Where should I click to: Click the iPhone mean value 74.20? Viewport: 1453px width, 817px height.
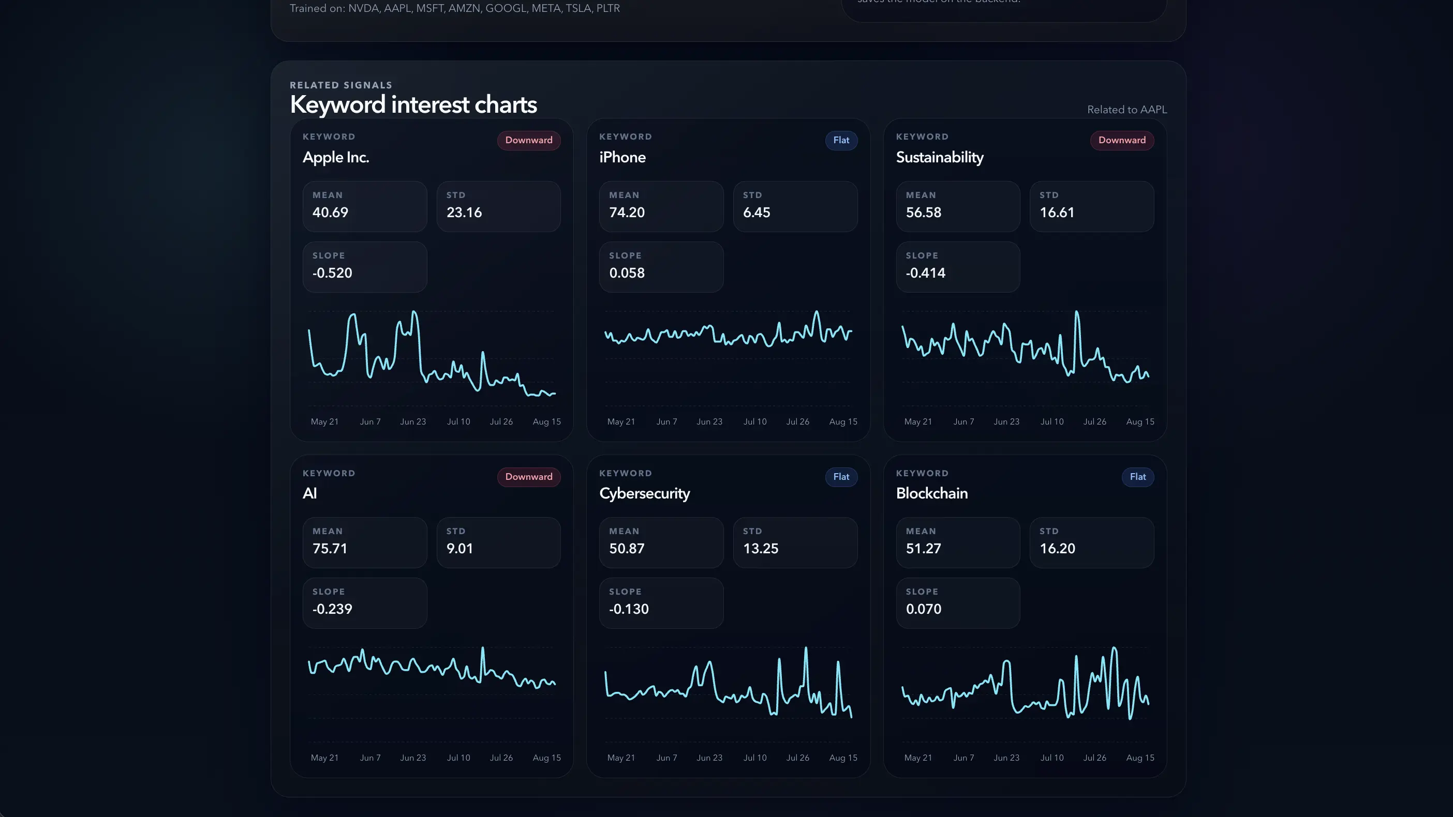pyautogui.click(x=627, y=213)
